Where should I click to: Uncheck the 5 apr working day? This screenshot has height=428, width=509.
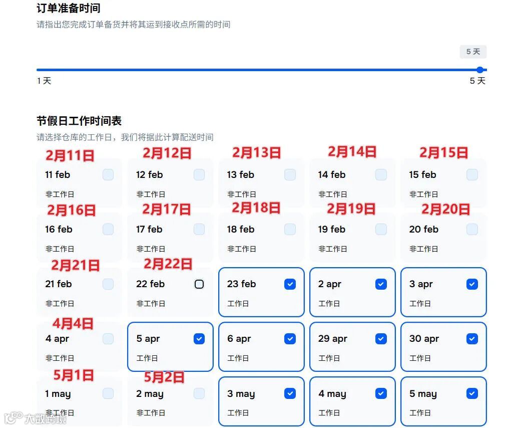pos(199,339)
